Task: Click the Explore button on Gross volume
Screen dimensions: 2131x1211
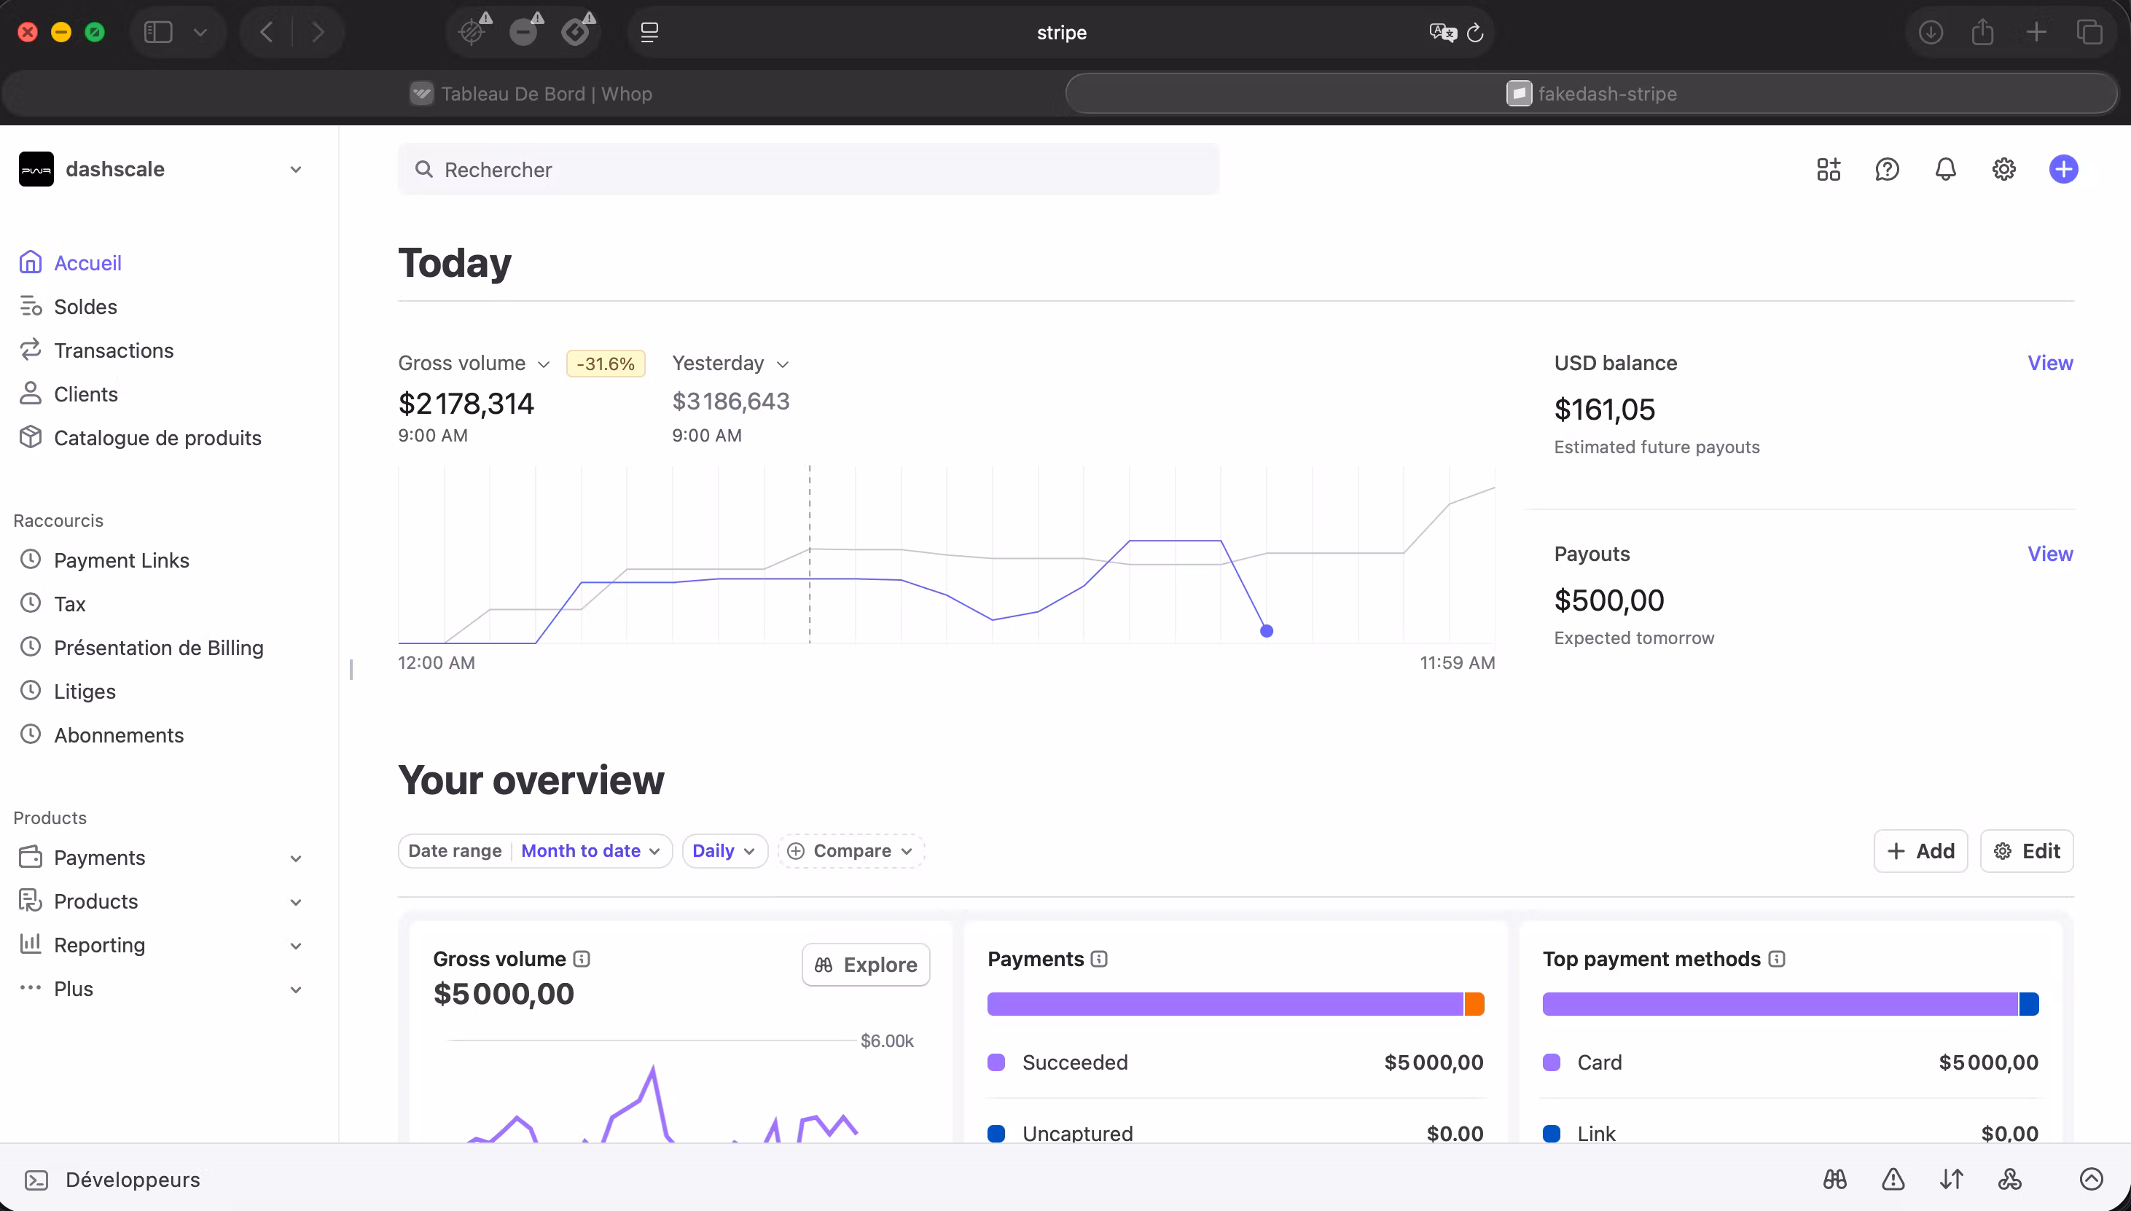Action: click(866, 965)
